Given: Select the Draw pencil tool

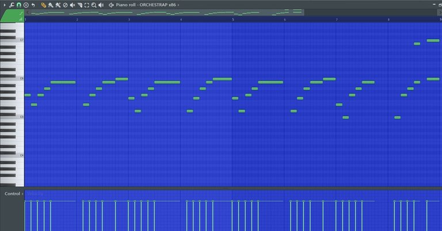Looking at the screenshot, I should click(x=43, y=5).
